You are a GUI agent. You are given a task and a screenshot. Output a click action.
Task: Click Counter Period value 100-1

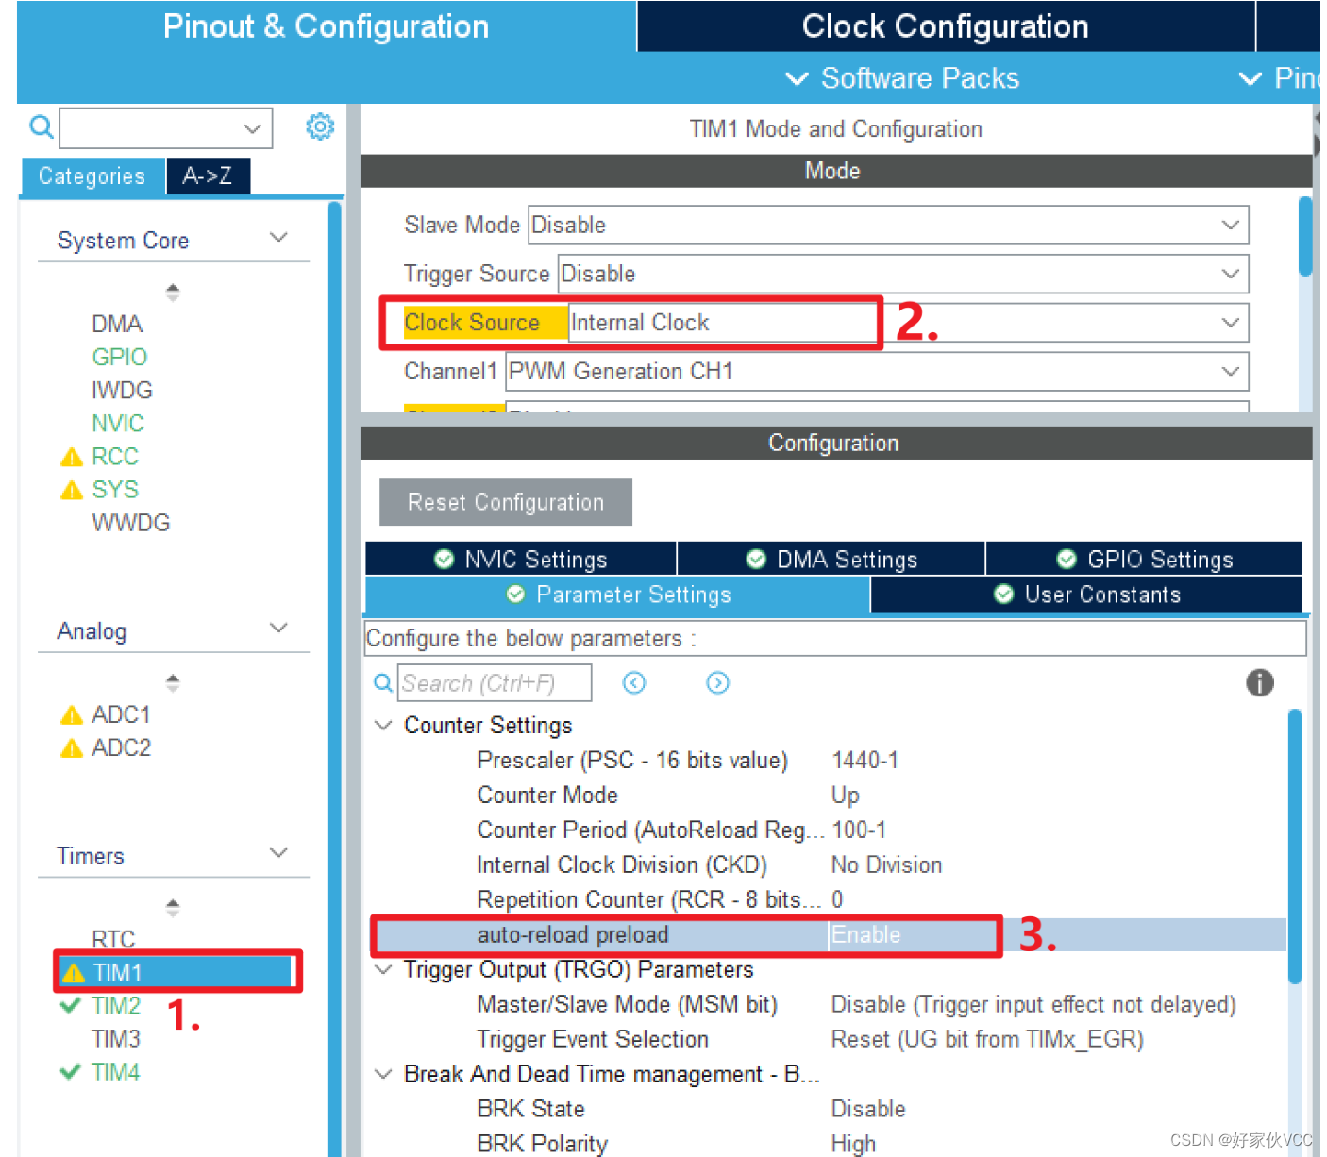tap(859, 830)
